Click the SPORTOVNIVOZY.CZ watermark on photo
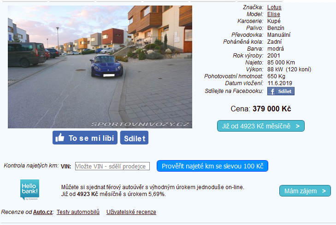Screen dimensions: 336x225 141,124
